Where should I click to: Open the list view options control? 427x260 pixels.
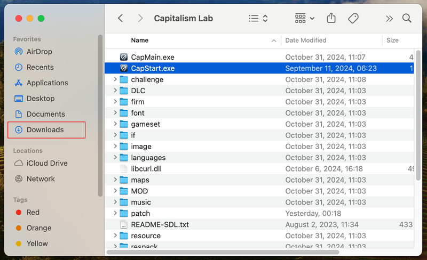(x=258, y=19)
